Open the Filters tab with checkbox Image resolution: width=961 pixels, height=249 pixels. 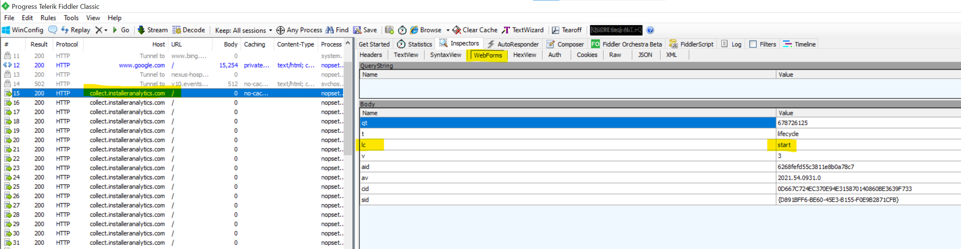coord(763,44)
